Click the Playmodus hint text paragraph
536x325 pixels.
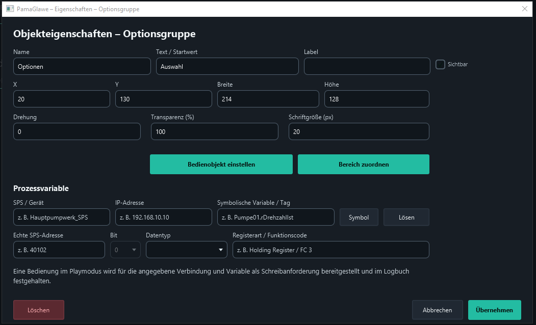(x=211, y=276)
